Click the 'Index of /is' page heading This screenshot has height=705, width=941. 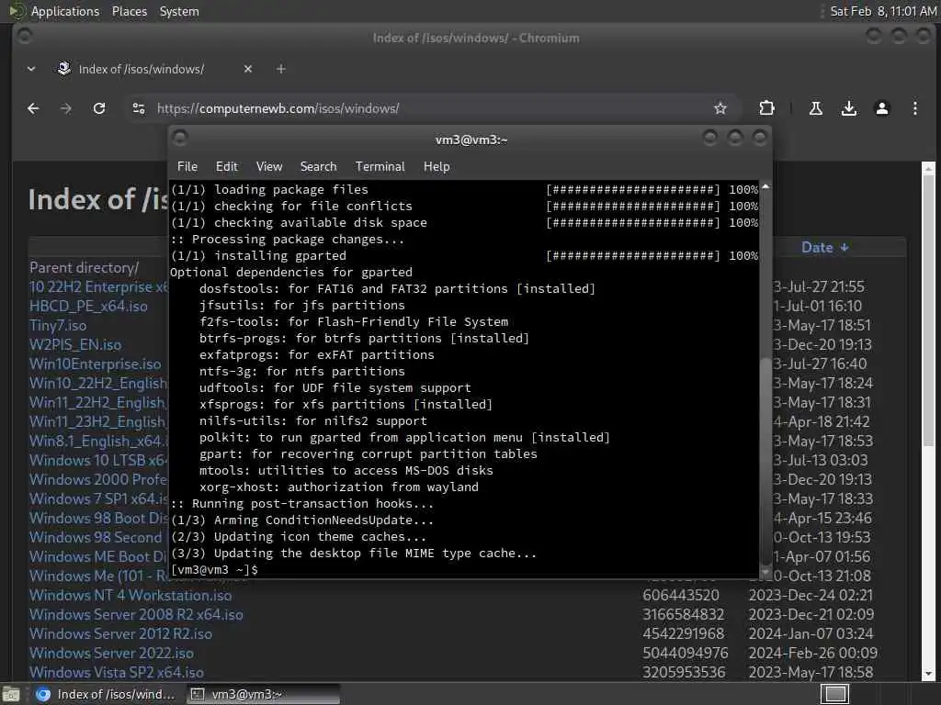(98, 199)
